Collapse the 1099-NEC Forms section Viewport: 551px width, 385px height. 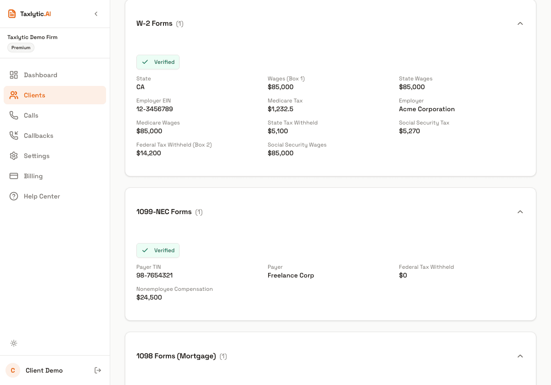point(520,212)
